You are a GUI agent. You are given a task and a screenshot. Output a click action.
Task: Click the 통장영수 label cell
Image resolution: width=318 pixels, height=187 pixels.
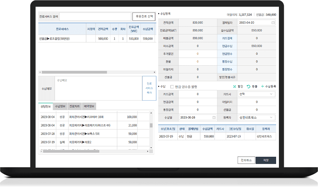[227, 69]
